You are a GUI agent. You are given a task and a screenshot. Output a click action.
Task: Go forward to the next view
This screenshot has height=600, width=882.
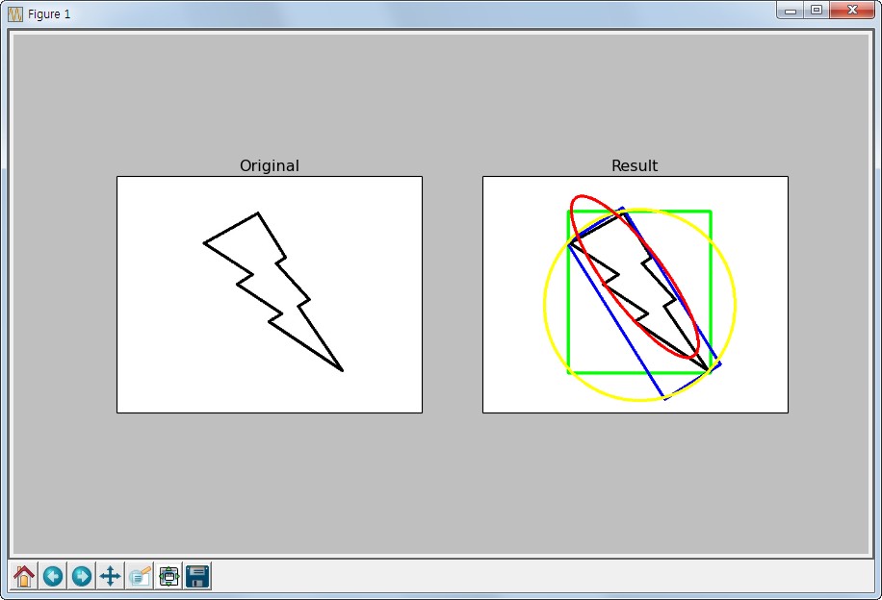click(x=82, y=576)
